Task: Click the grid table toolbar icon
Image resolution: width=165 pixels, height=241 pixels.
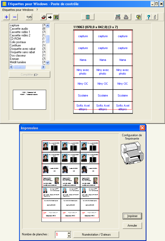Action: pos(56,17)
